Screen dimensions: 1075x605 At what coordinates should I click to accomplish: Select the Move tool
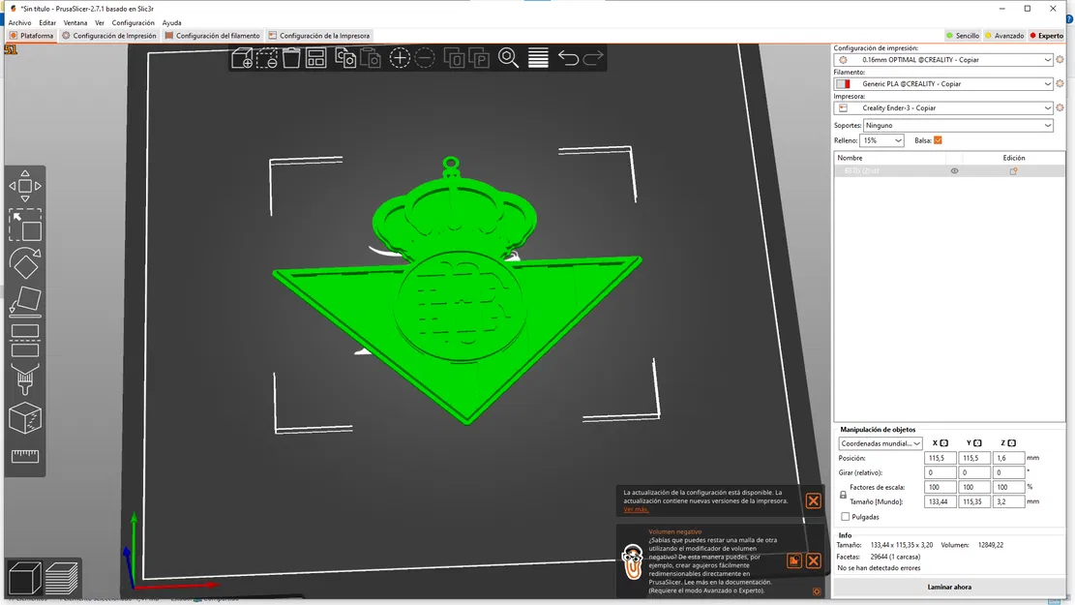pyautogui.click(x=25, y=186)
